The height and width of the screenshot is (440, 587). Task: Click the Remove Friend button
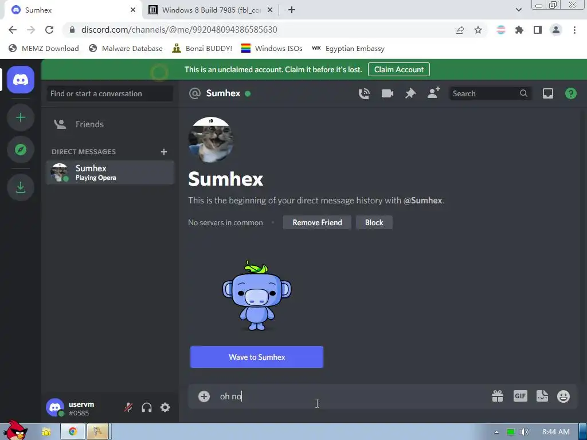click(x=317, y=223)
